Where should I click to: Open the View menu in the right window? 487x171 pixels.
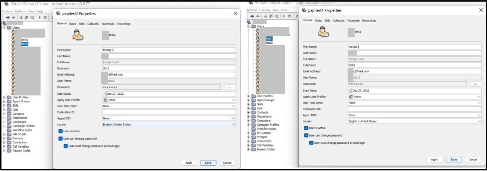[x=276, y=10]
